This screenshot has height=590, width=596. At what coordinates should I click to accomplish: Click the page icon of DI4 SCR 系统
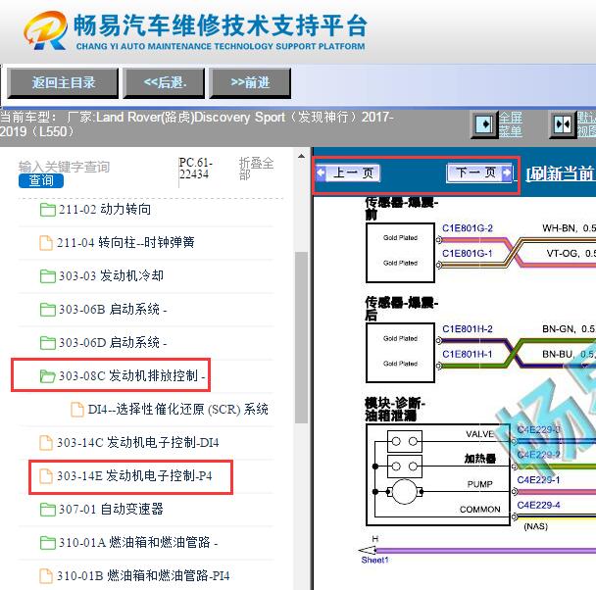(x=77, y=410)
